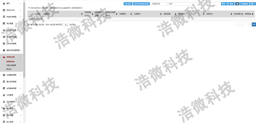The width and height of the screenshot is (256, 123).
Task: Sort table by 合同甲方 column arrow
Action: point(204,14)
